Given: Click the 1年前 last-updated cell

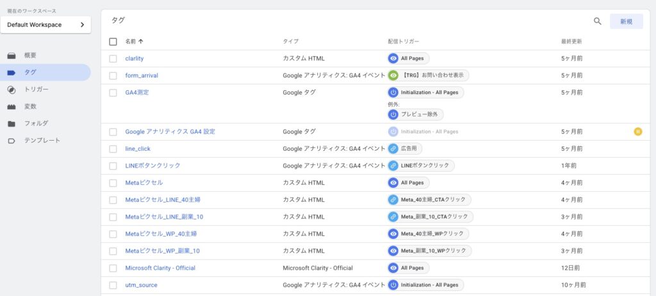Looking at the screenshot, I should [569, 166].
